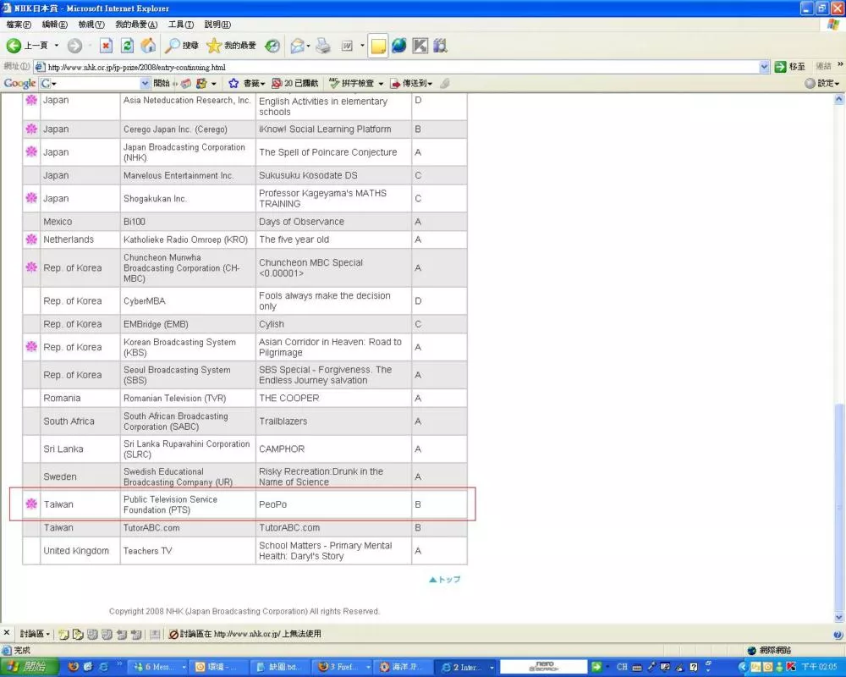
Task: Click the Forward arrow button
Action: 74,46
